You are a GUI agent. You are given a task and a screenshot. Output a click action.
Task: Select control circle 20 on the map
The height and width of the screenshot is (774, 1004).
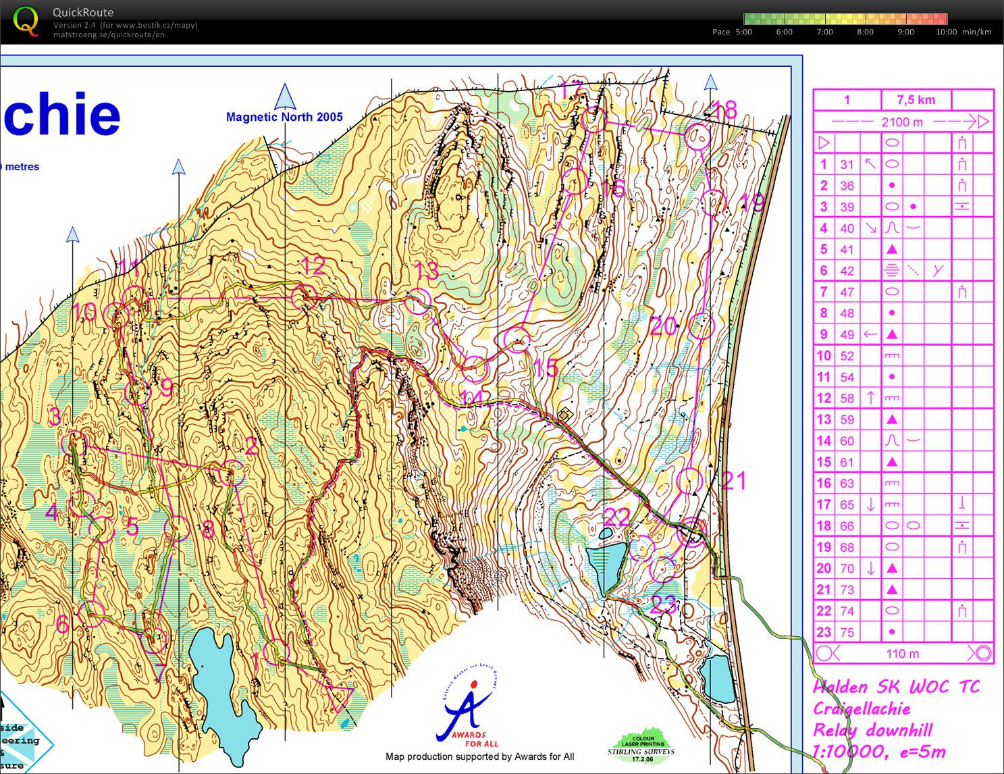point(701,327)
